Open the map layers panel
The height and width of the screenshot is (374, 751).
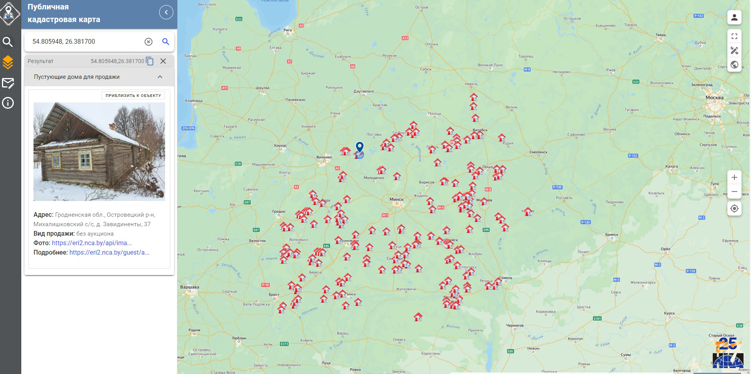tap(8, 62)
